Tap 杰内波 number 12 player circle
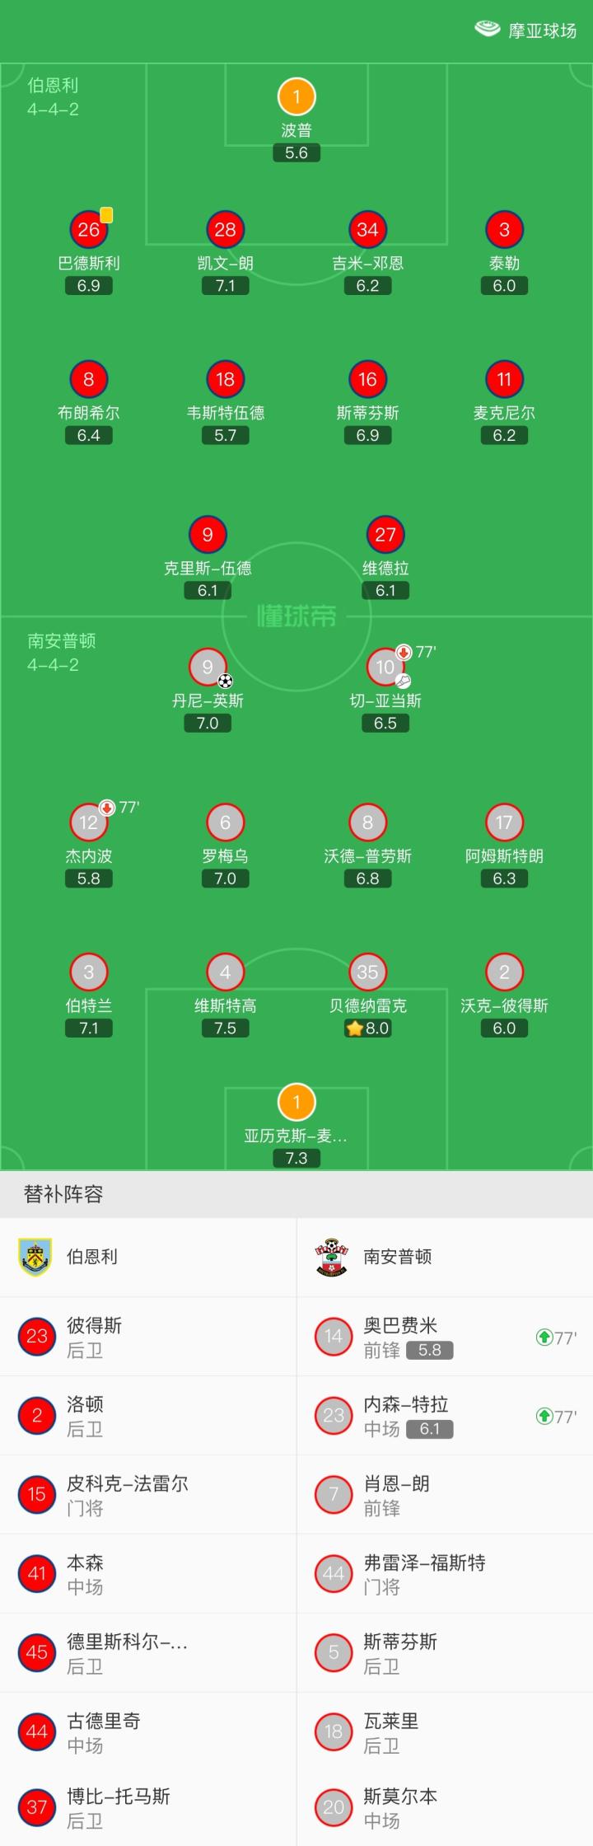The width and height of the screenshot is (593, 1846). (88, 822)
